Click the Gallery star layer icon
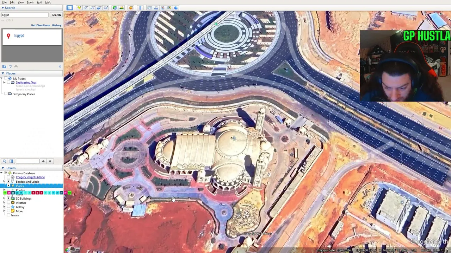 point(13,207)
